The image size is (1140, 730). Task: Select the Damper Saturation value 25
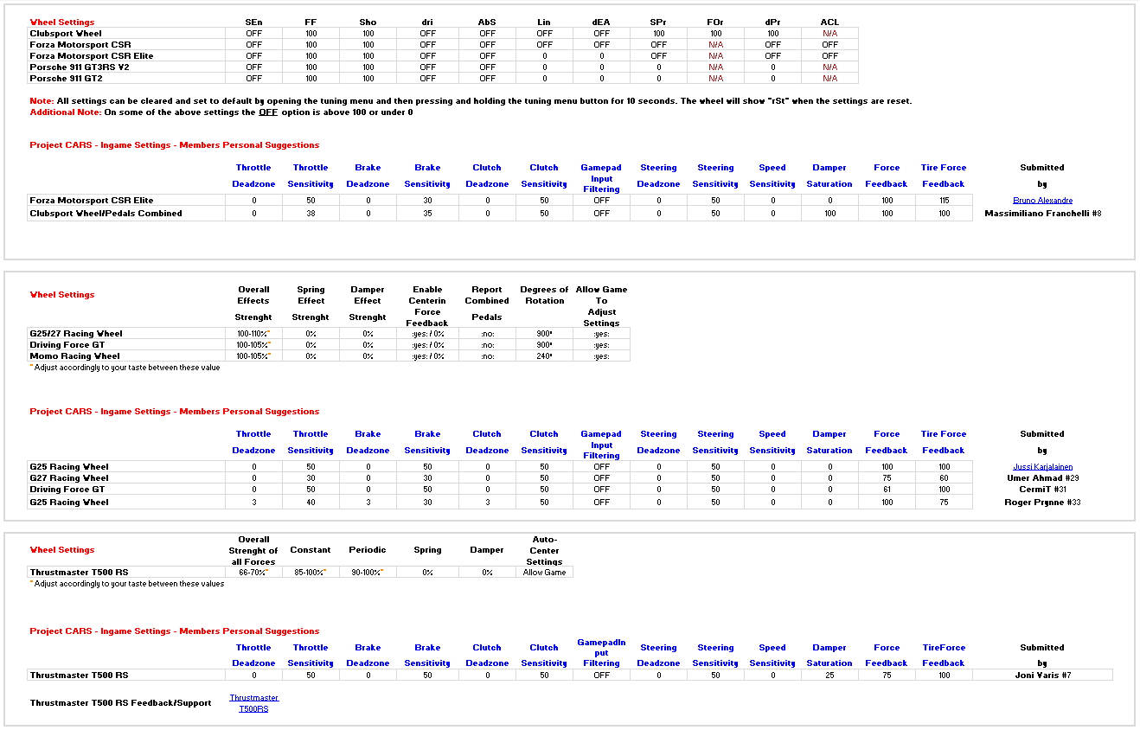pos(829,676)
